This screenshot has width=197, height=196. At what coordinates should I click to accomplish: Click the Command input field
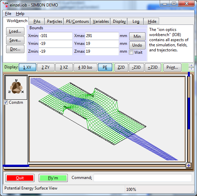pos(143,178)
